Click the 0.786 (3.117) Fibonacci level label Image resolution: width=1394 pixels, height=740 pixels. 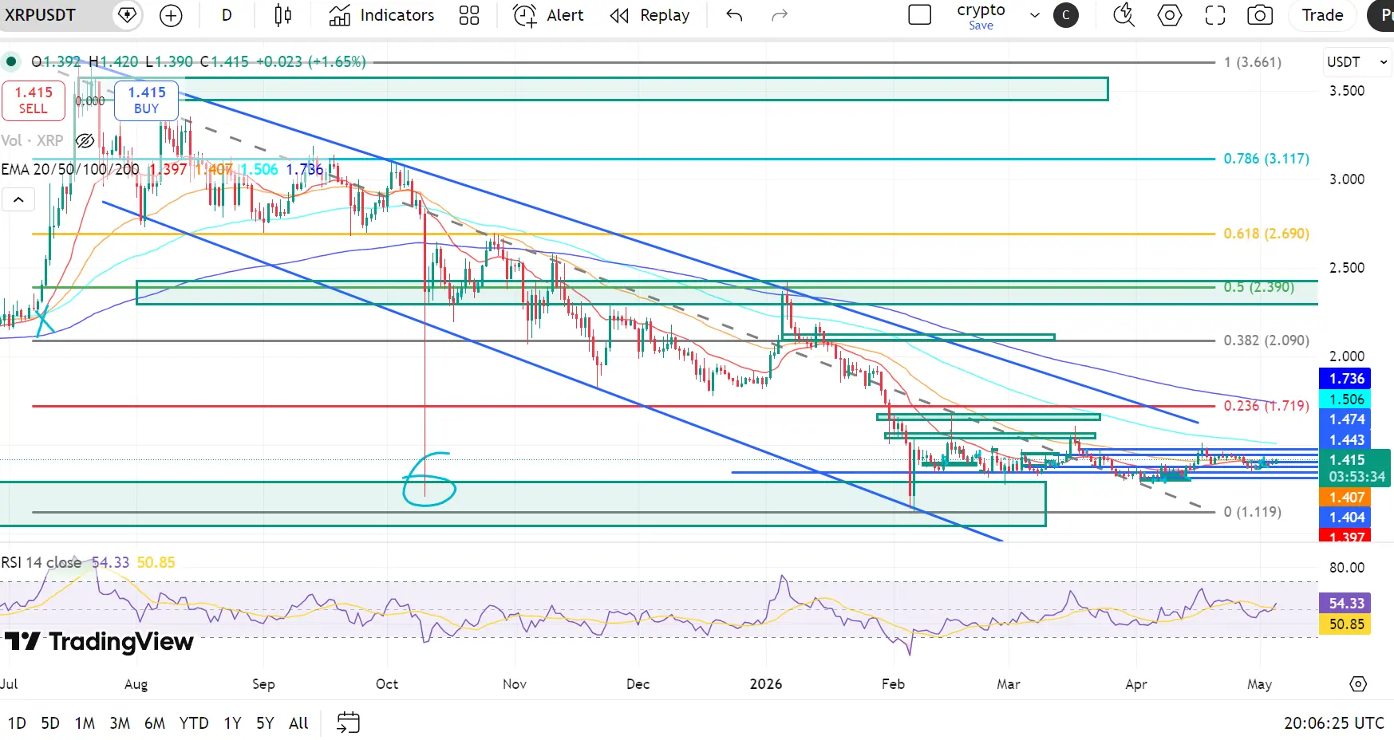pyautogui.click(x=1266, y=159)
